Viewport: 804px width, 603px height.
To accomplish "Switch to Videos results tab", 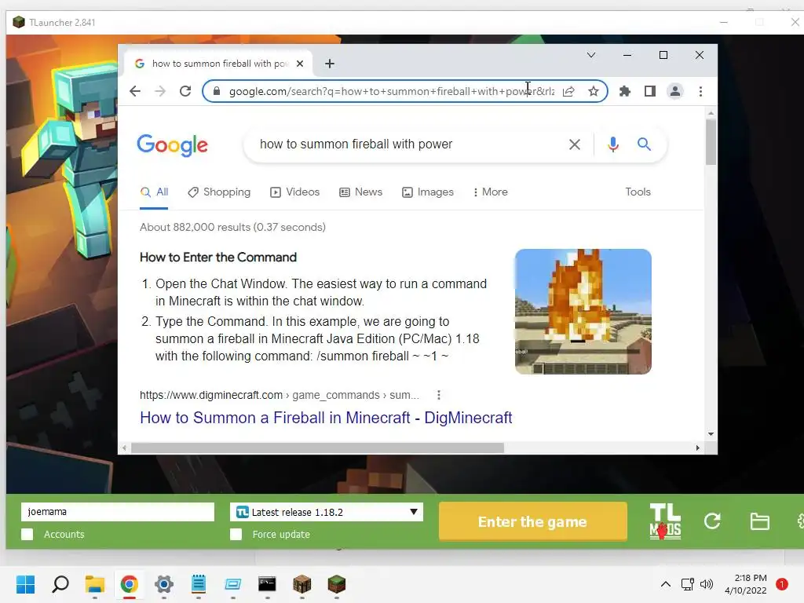I will [x=295, y=192].
